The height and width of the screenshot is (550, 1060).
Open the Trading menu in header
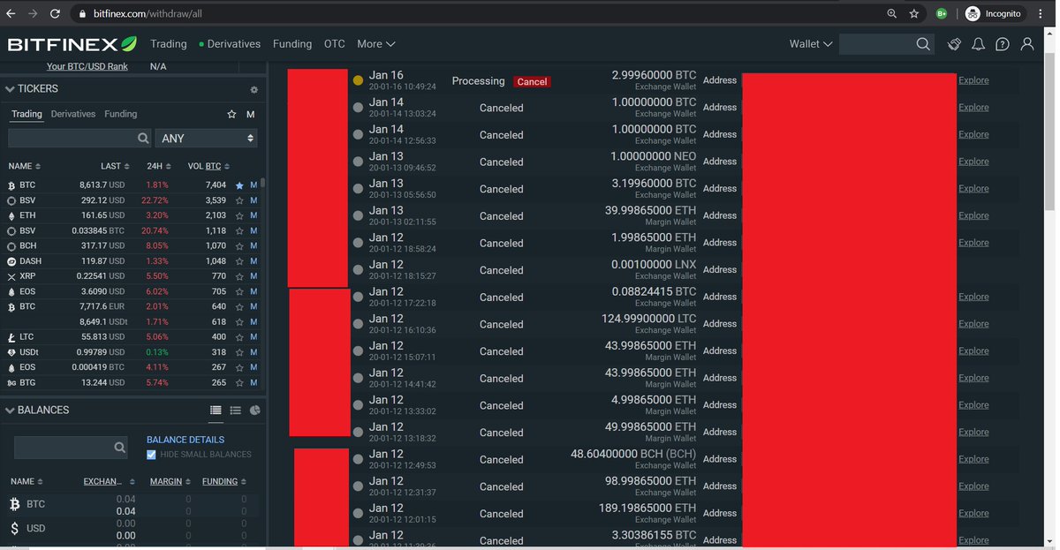pos(169,44)
